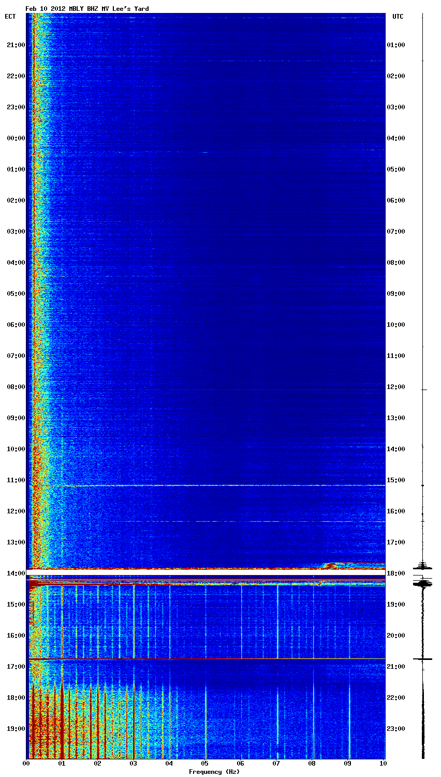The width and height of the screenshot is (441, 777).
Task: Pick the 21:00 label on the UTC axis
Action: coord(396,667)
